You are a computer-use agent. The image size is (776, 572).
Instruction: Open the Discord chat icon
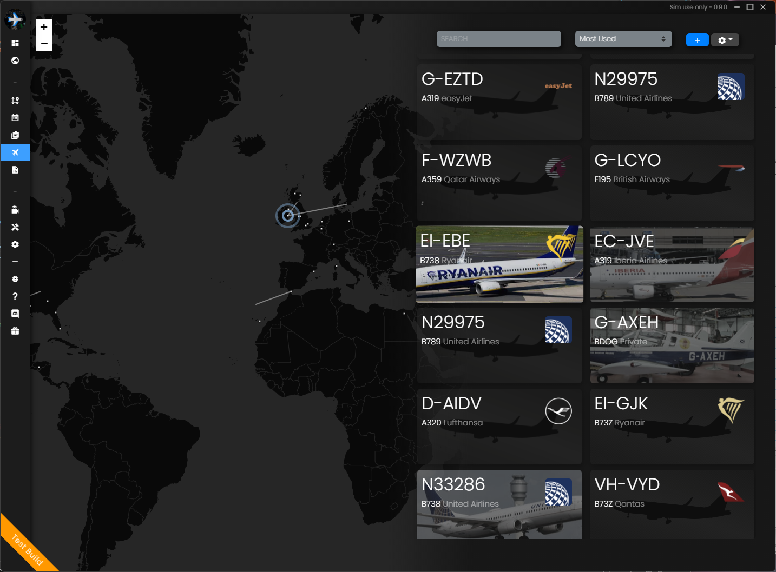(x=15, y=314)
